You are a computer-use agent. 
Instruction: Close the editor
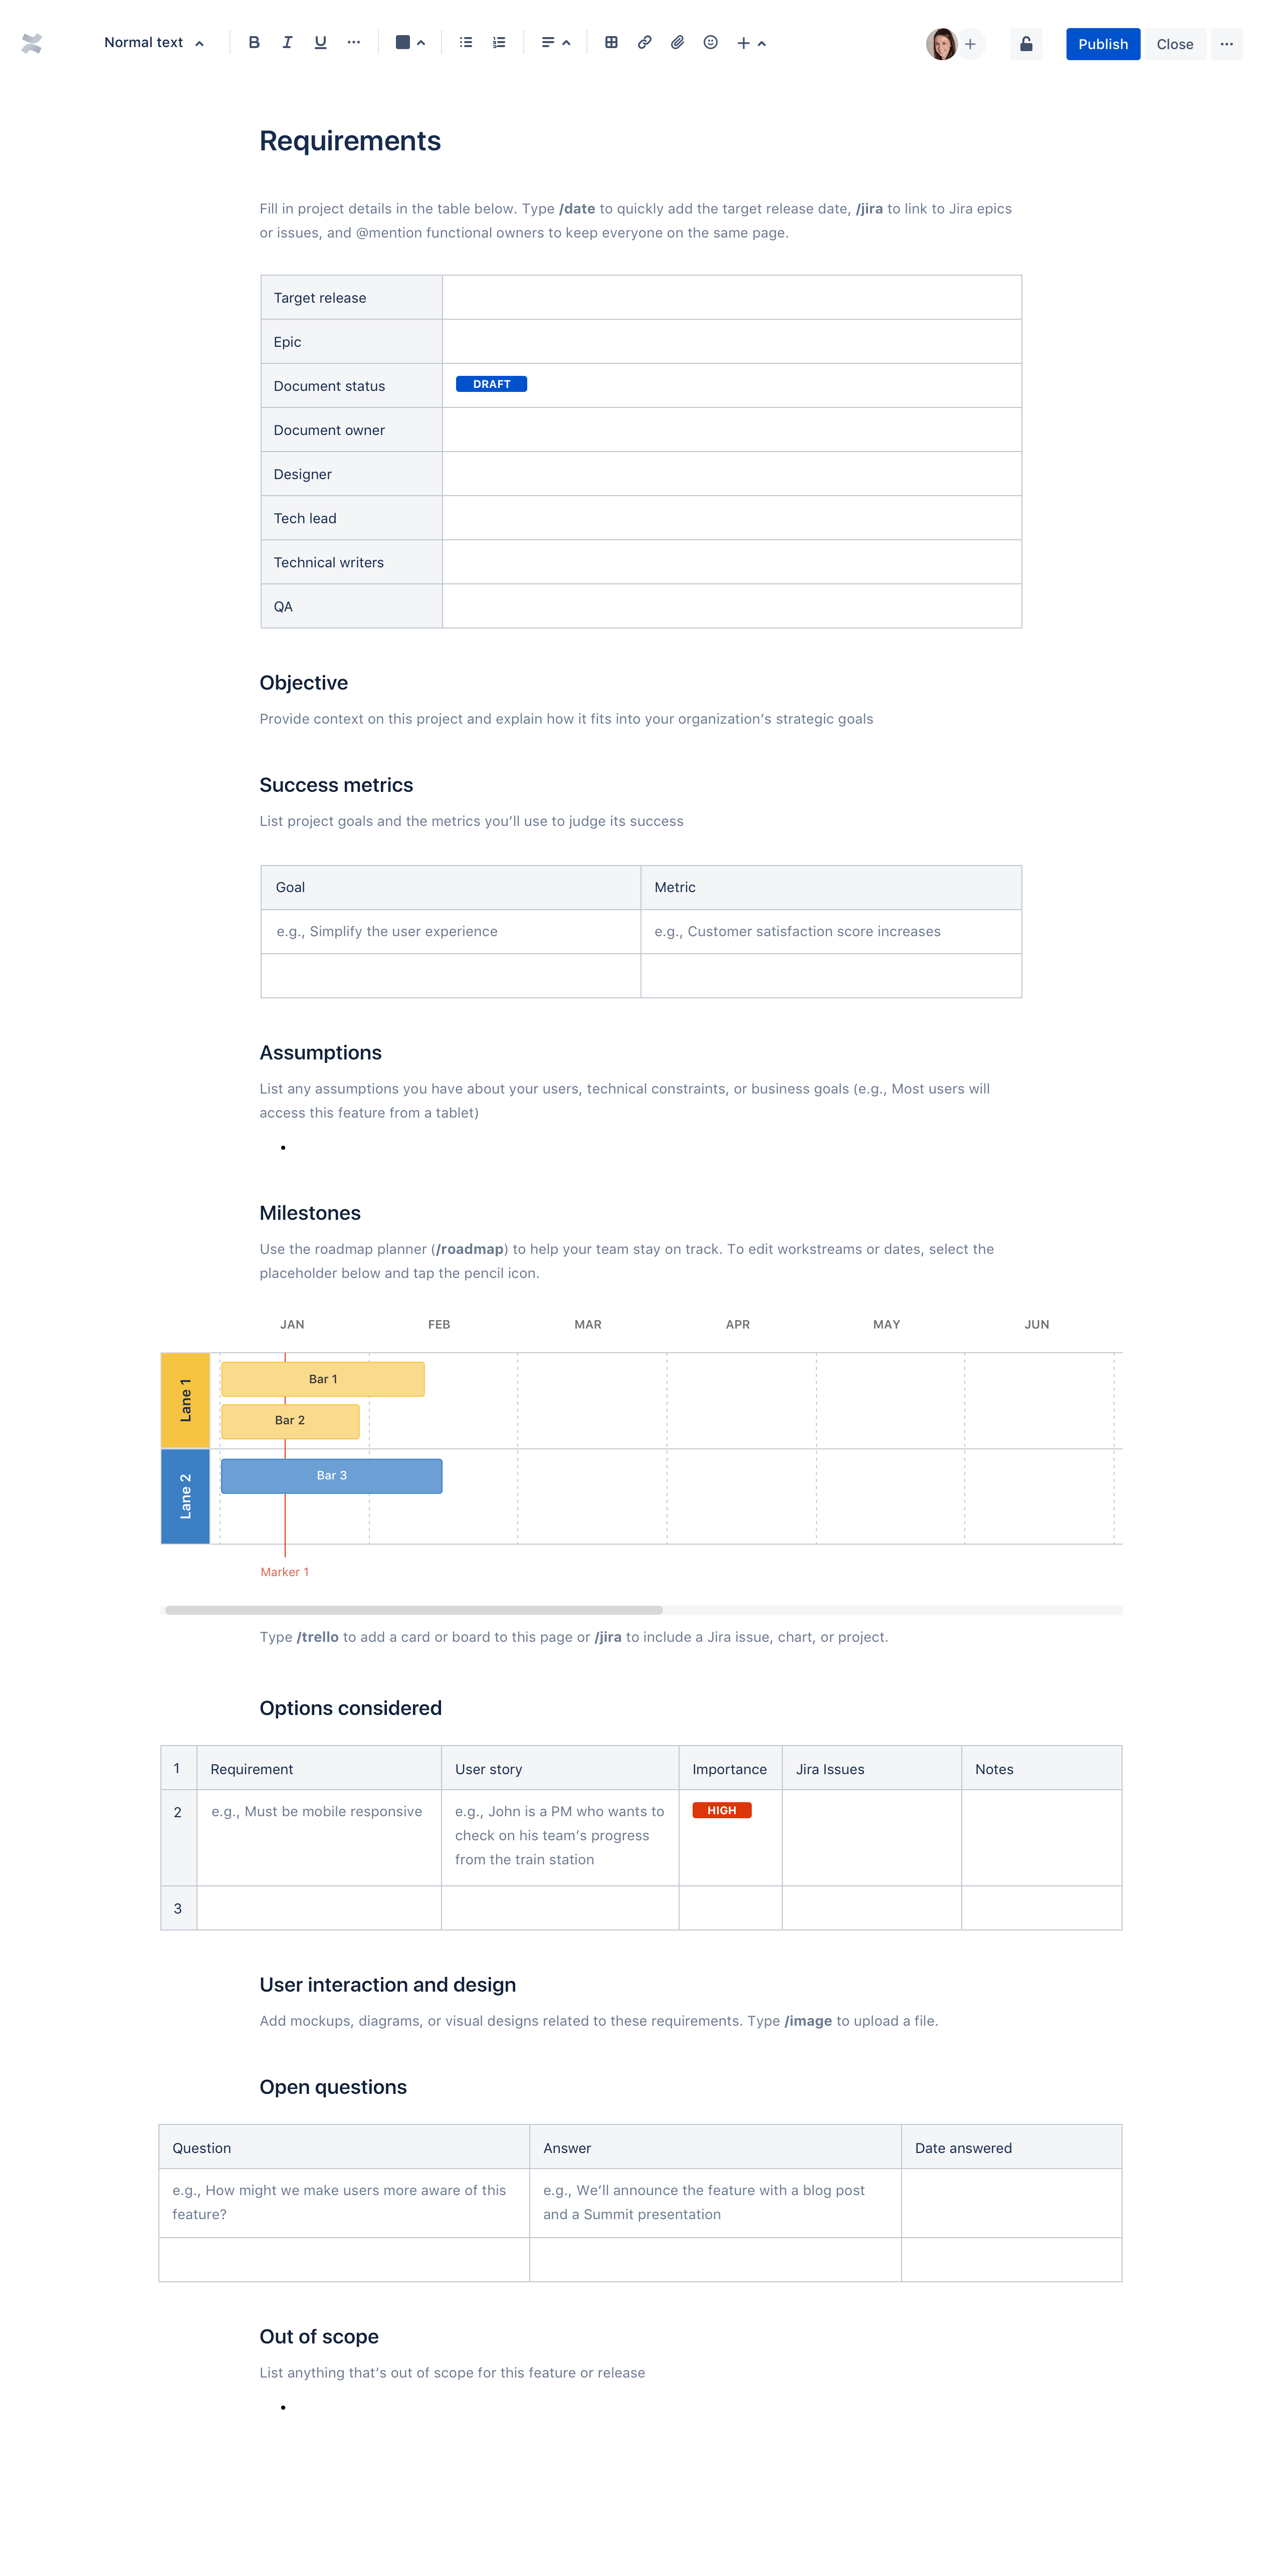tap(1174, 44)
